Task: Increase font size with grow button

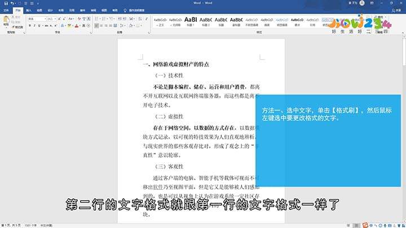Action: coord(59,19)
